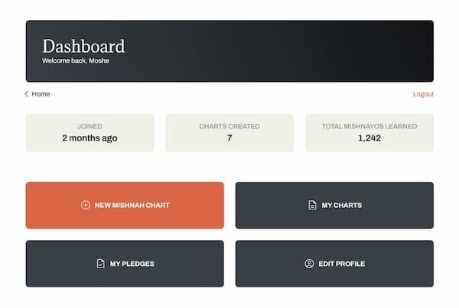Click the 1,242 mishnayos count
The width and height of the screenshot is (459, 308).
point(369,138)
